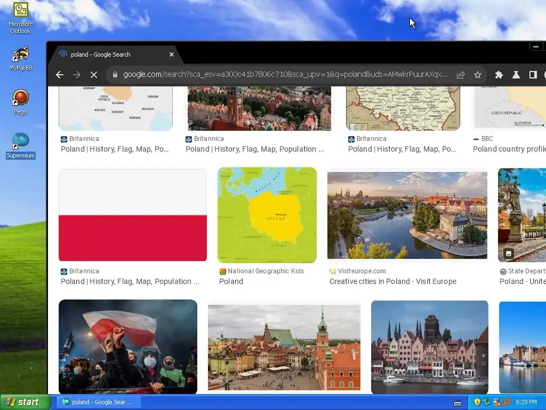Click the safely remove hardware tray icon
546x410 pixels.
pos(487,402)
